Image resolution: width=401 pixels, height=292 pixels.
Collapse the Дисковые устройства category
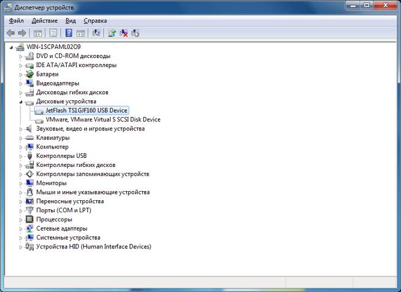(x=21, y=102)
